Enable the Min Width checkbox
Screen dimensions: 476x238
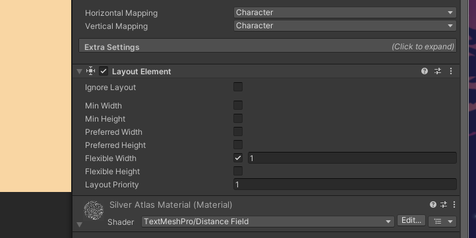(x=238, y=105)
